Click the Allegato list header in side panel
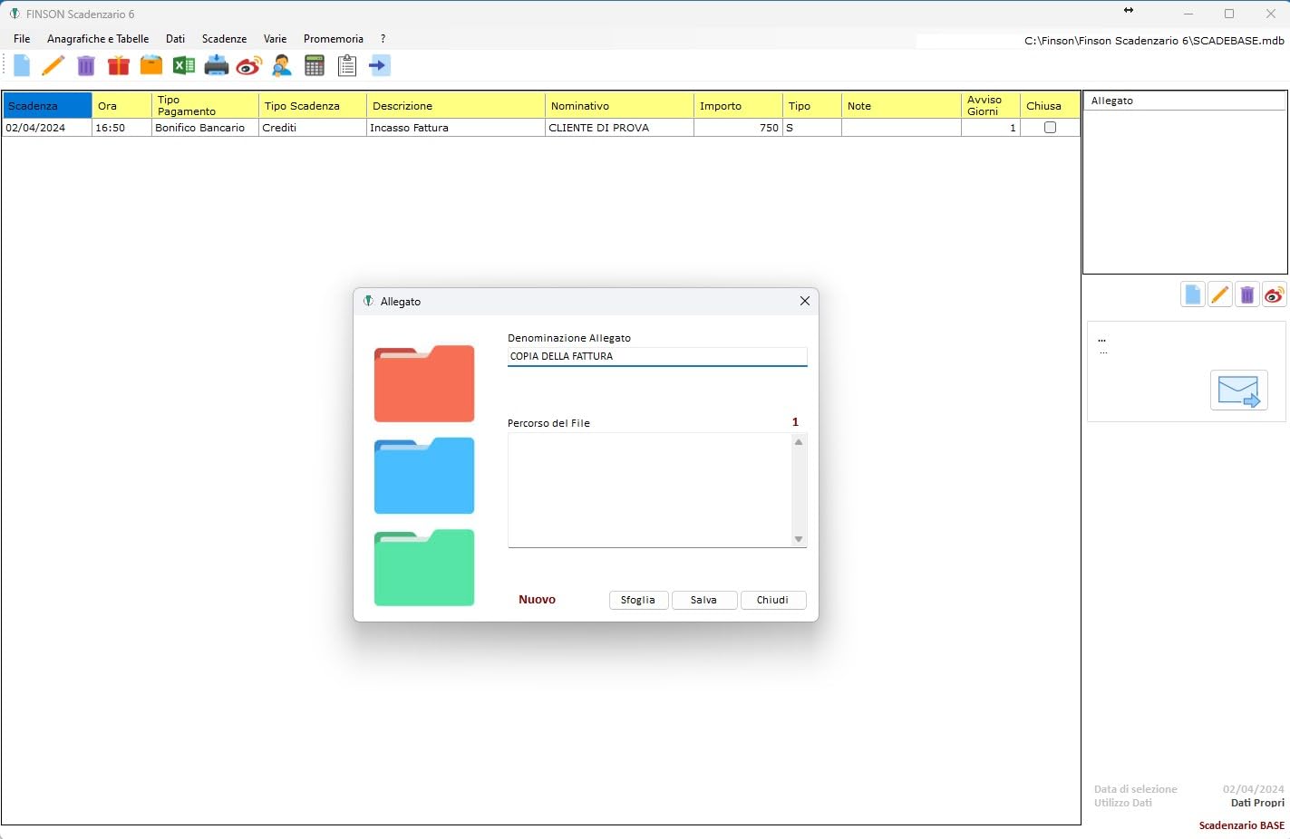This screenshot has width=1290, height=839. pos(1185,101)
